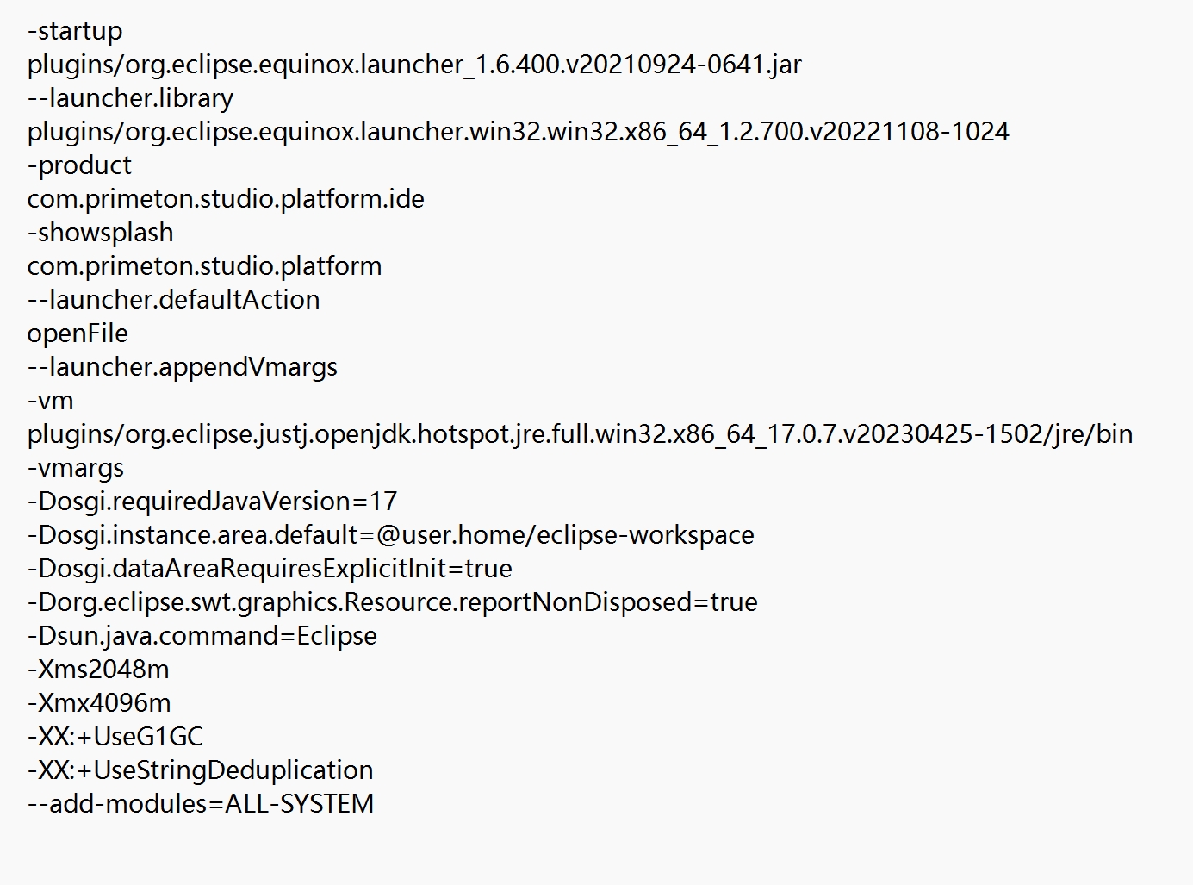Place cursor on the -Xms2048m line
The height and width of the screenshot is (885, 1193).
pos(98,670)
